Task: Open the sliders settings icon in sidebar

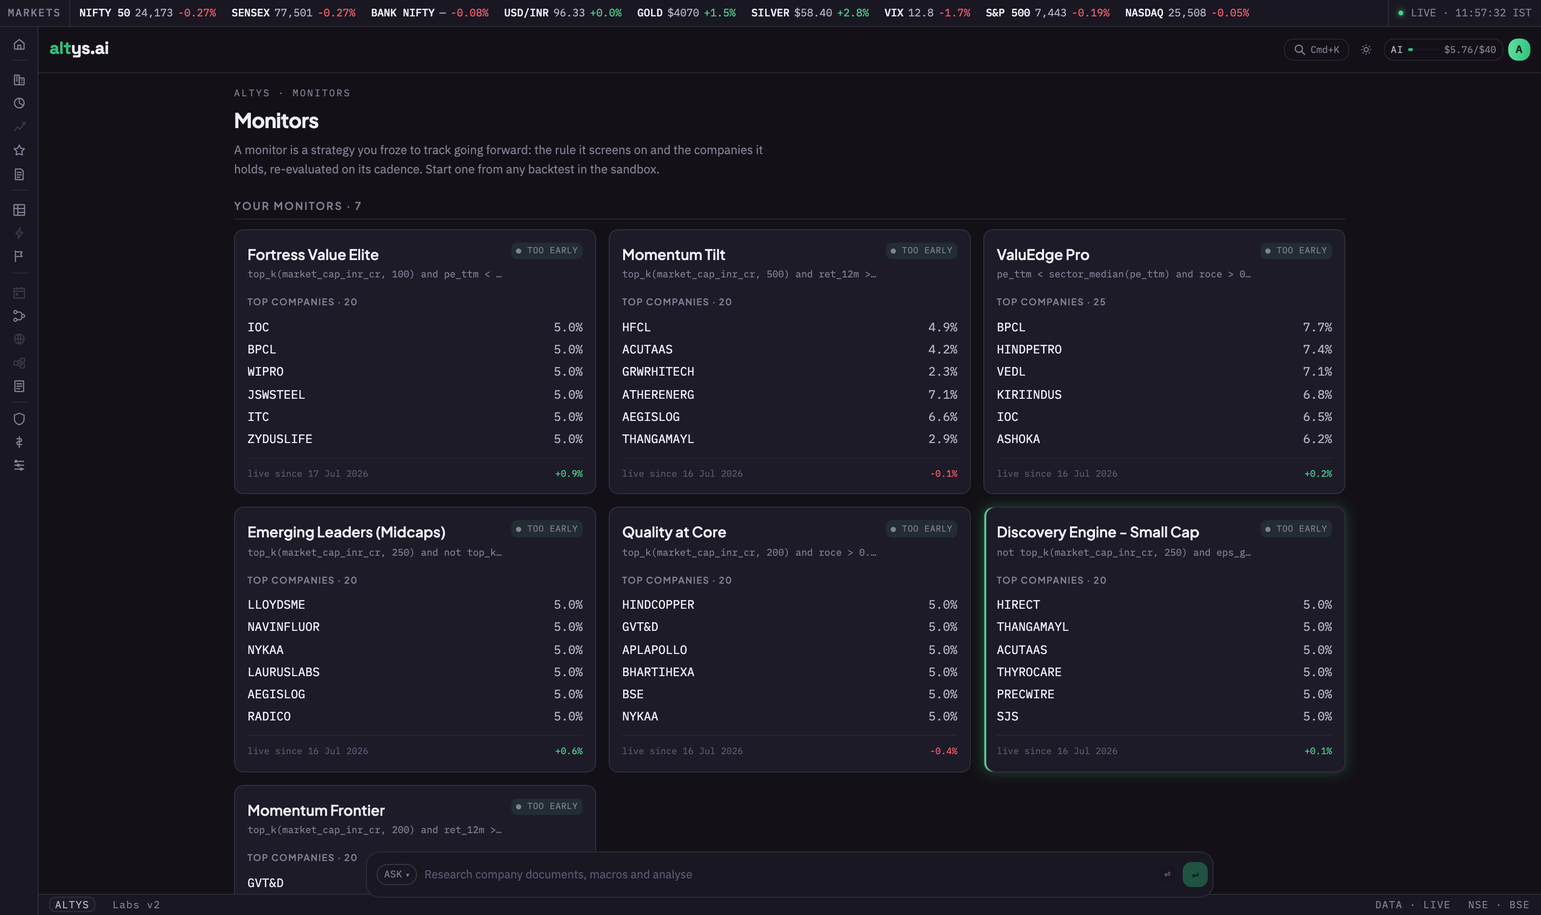Action: 19,466
